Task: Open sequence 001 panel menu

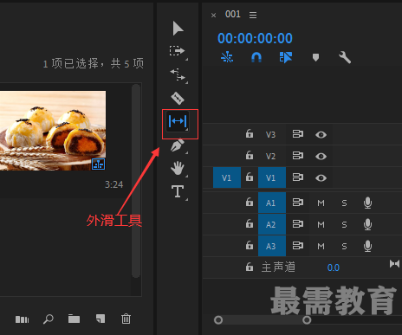Action: click(x=253, y=15)
